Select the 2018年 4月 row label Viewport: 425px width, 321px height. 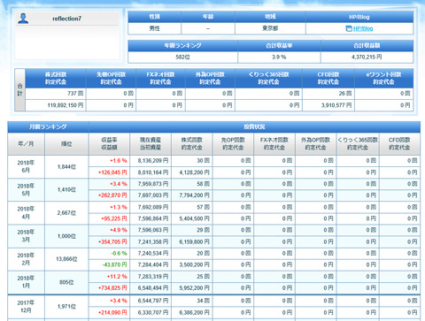click(26, 213)
